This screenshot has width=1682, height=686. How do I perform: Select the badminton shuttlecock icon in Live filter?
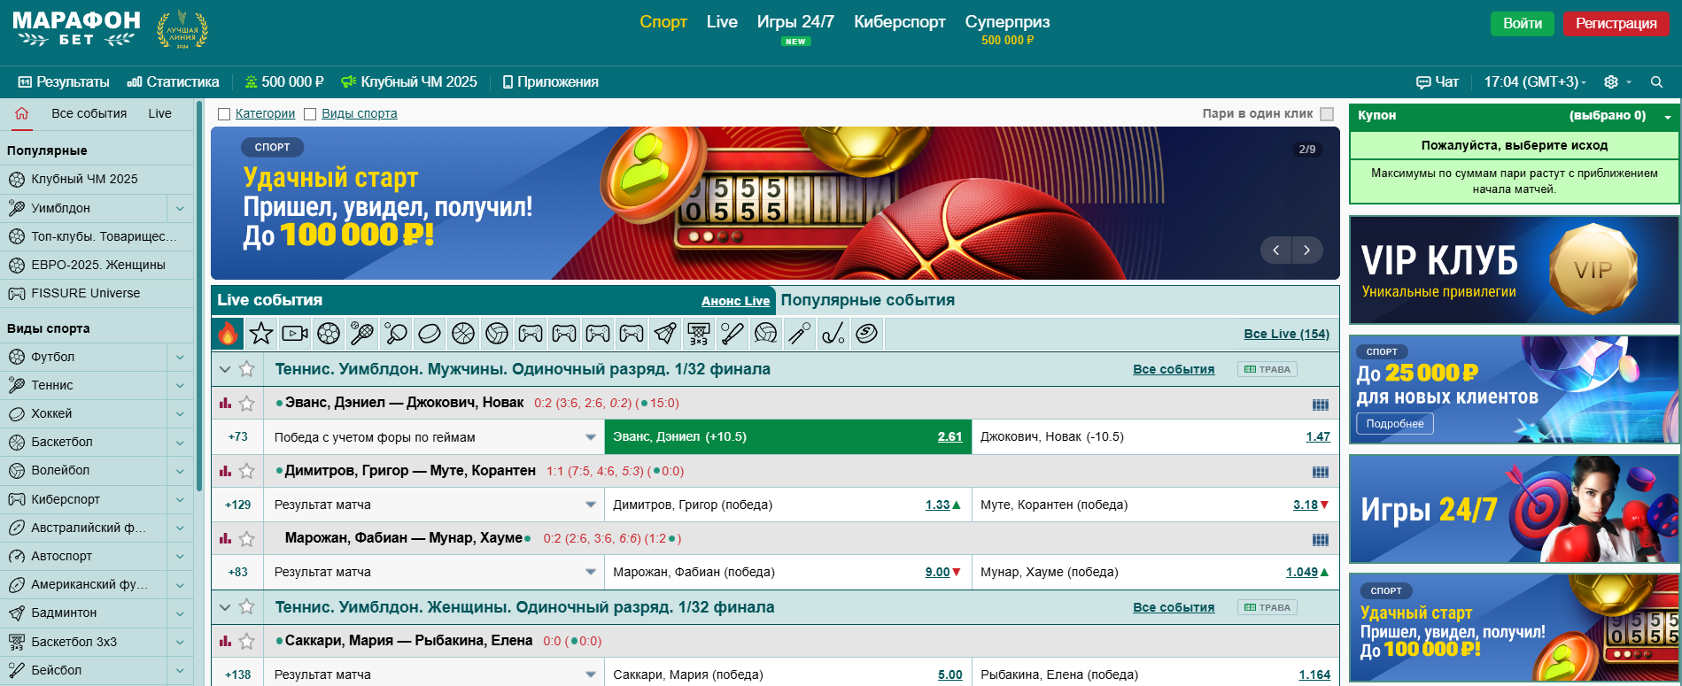(x=665, y=334)
